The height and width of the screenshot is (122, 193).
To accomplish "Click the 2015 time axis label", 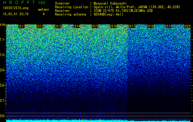I will (95, 26).
